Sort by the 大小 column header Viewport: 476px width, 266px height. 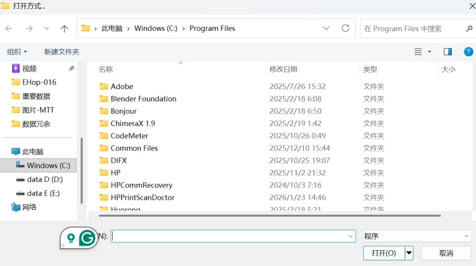coord(448,69)
